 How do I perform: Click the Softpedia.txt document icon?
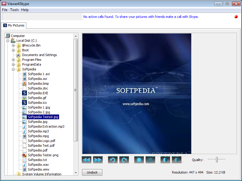[x=24, y=160]
